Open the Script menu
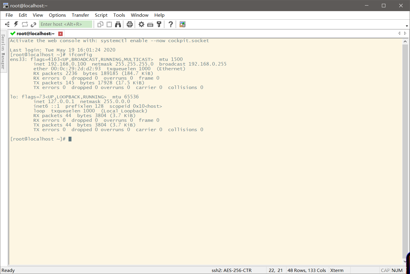410x274 pixels. (101, 15)
